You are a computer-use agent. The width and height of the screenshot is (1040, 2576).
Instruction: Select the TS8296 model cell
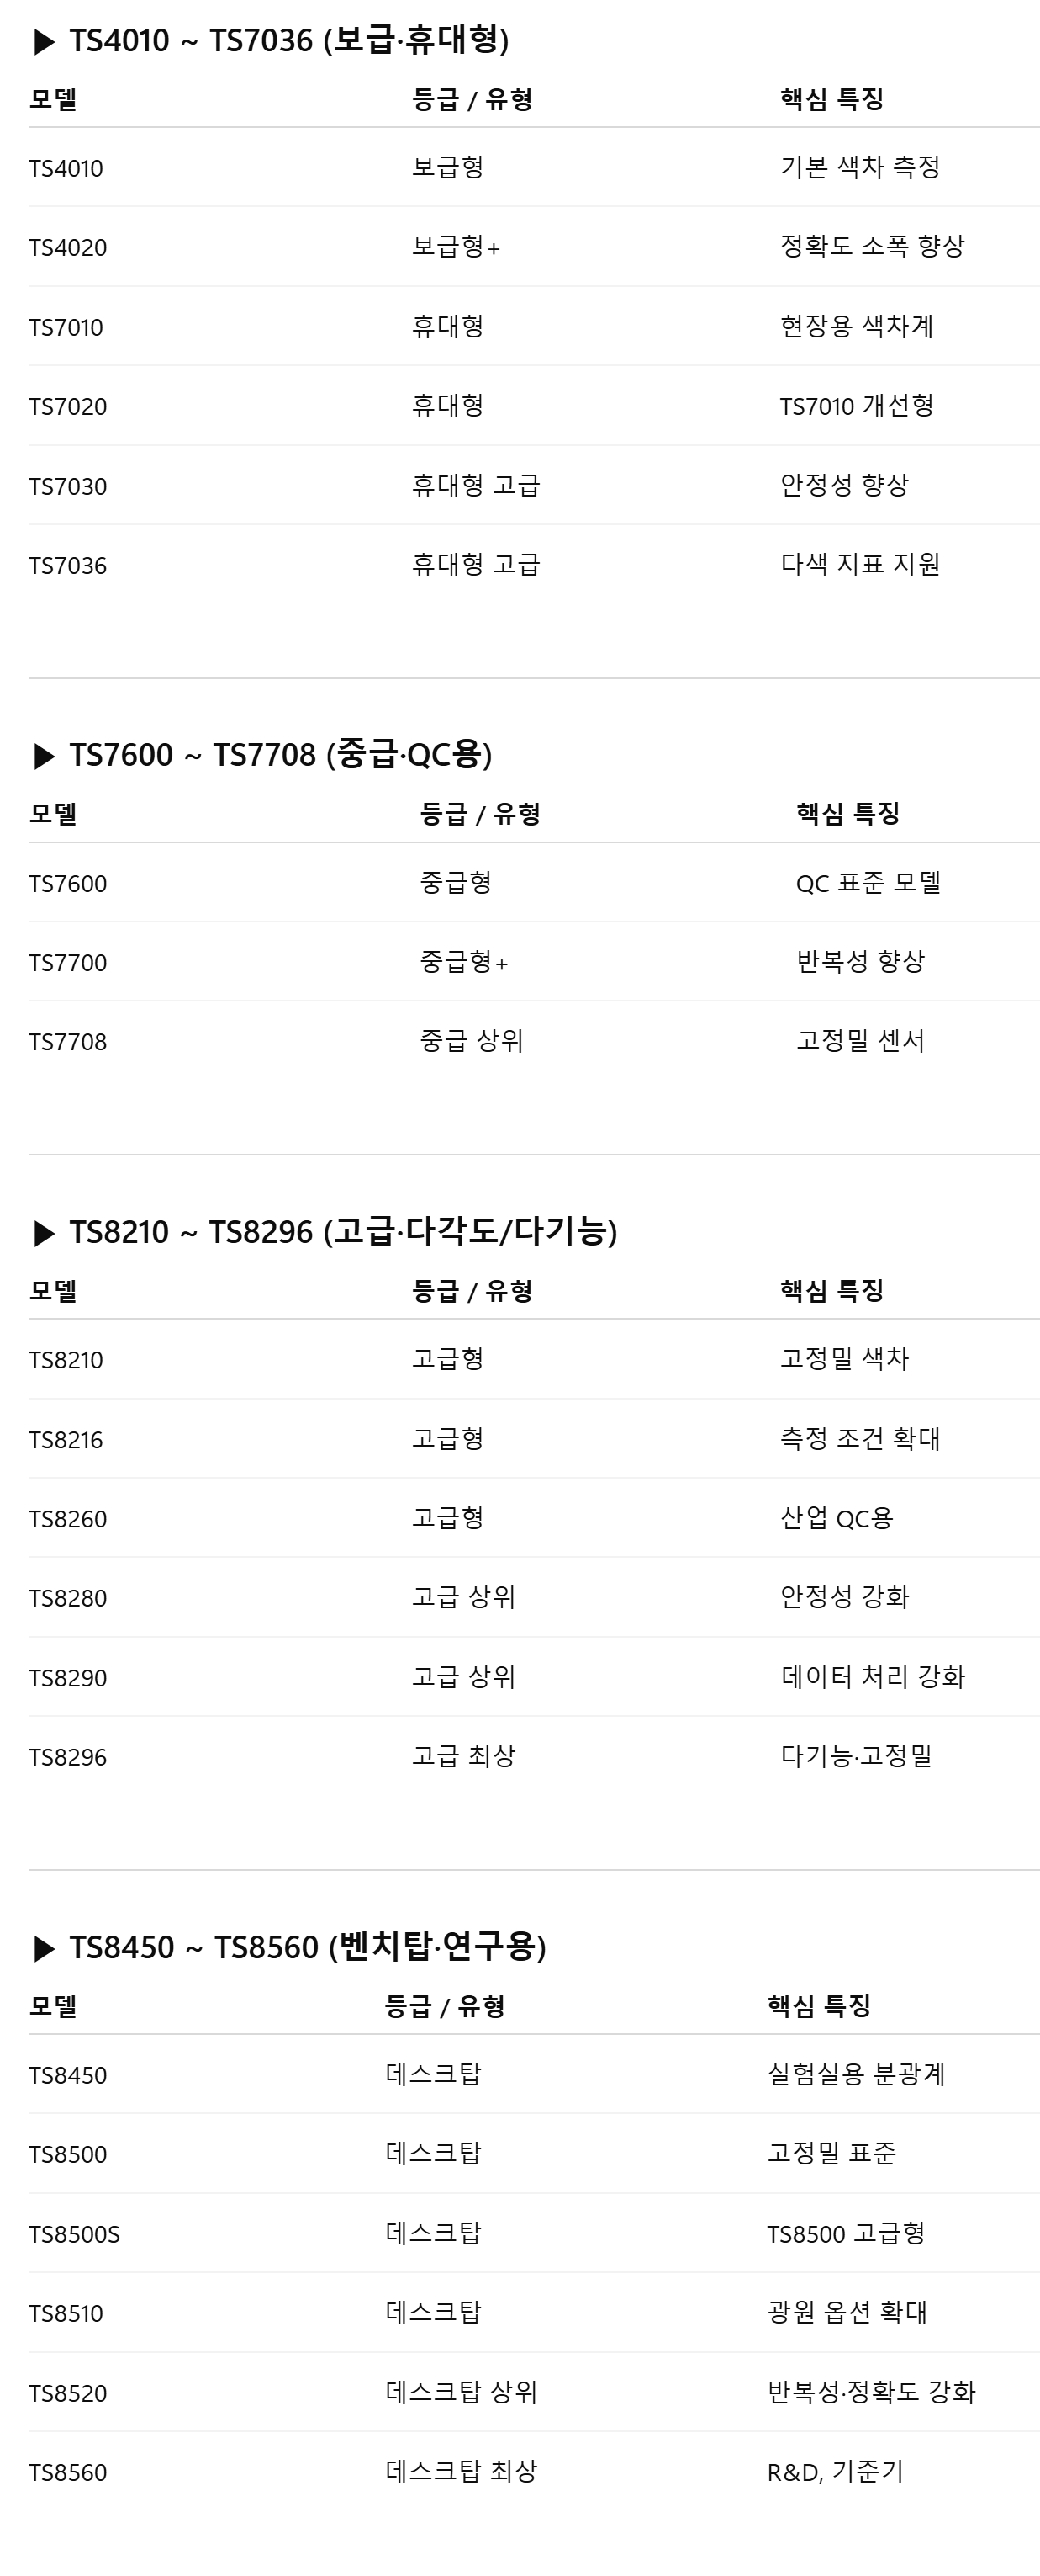click(68, 1757)
